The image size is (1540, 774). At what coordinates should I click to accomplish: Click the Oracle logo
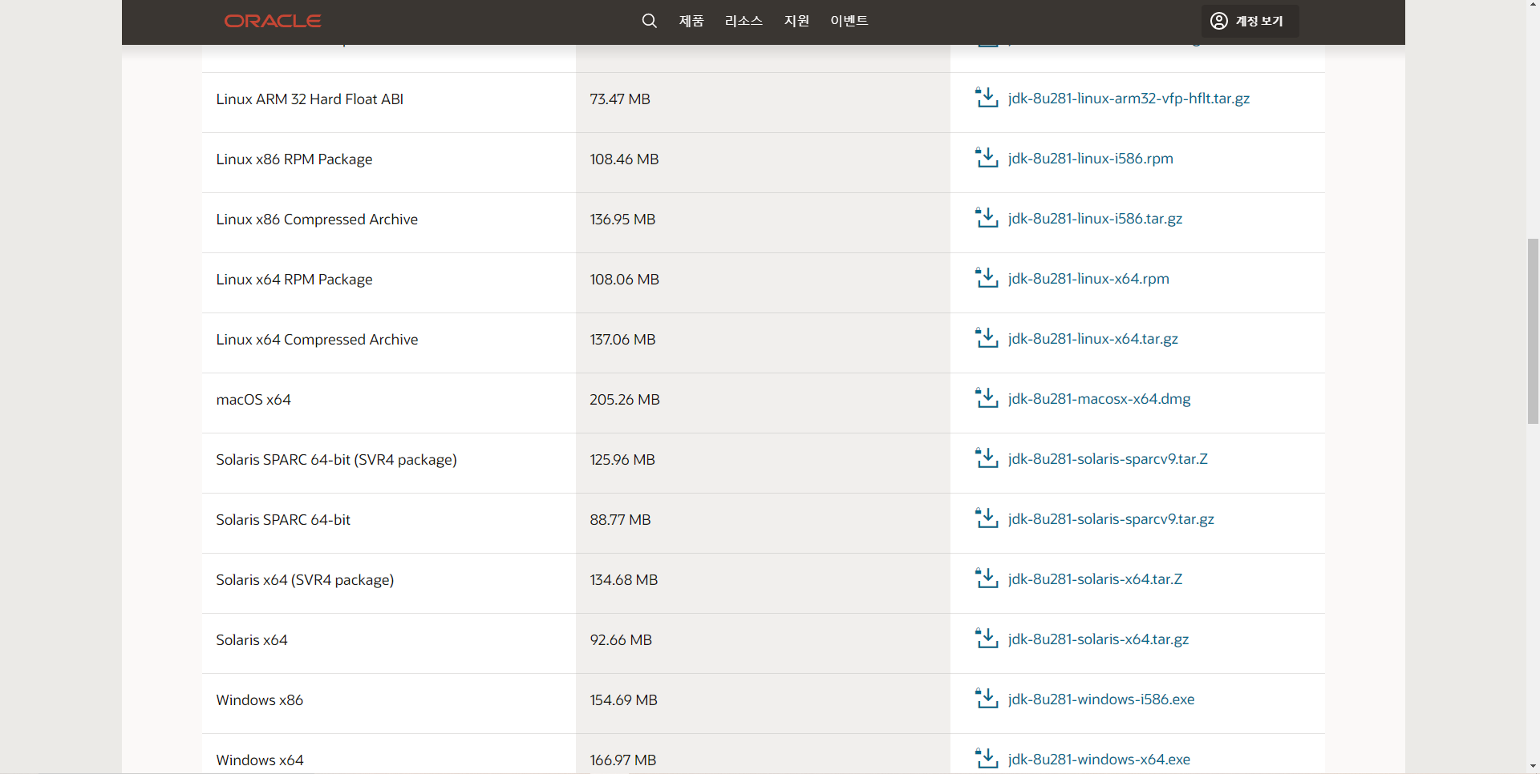(x=273, y=21)
